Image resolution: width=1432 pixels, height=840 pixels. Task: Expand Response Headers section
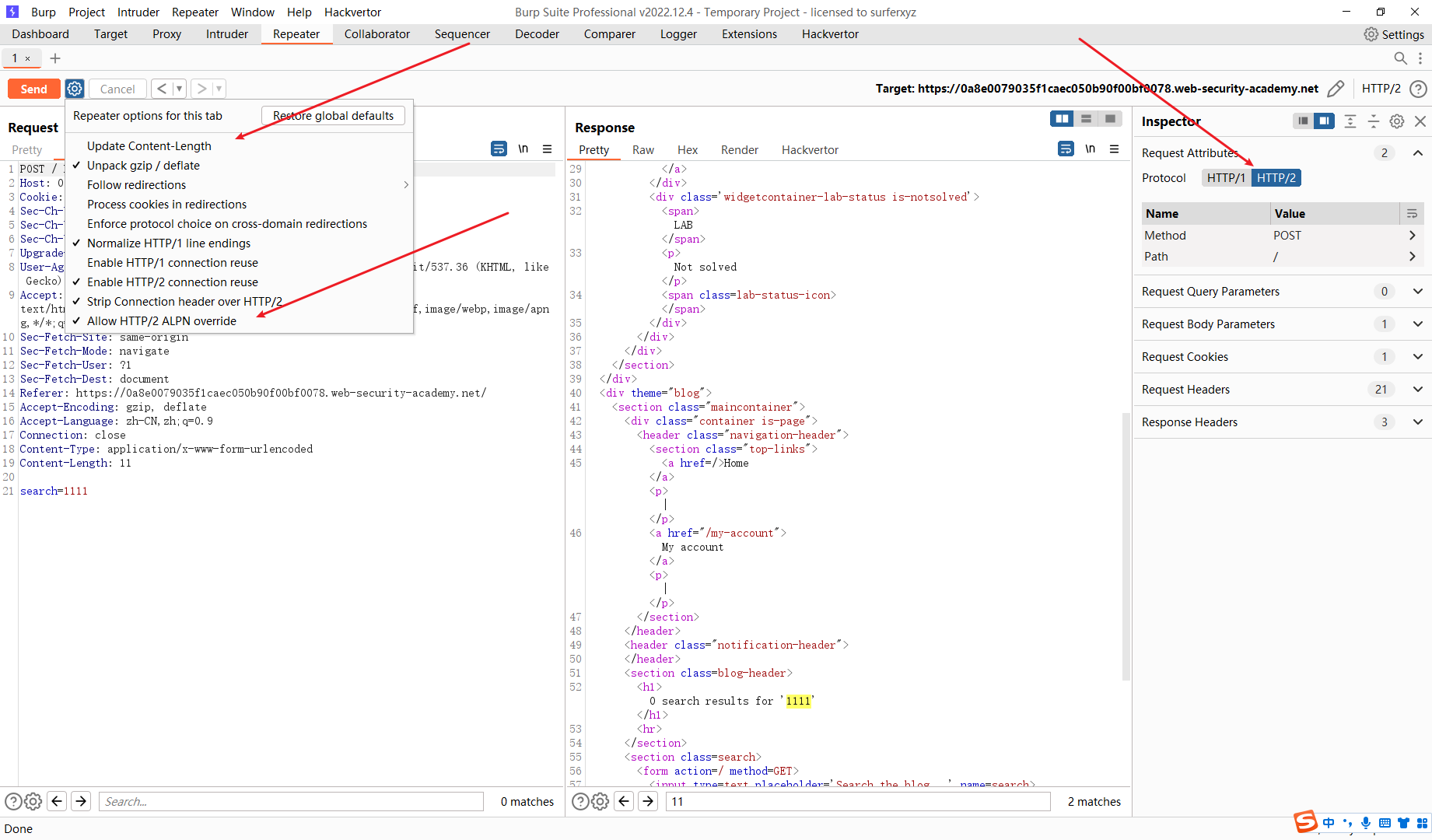click(1418, 422)
